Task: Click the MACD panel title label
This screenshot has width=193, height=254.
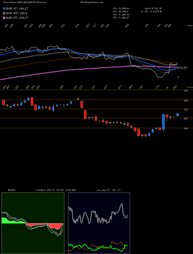Action: (x=12, y=190)
